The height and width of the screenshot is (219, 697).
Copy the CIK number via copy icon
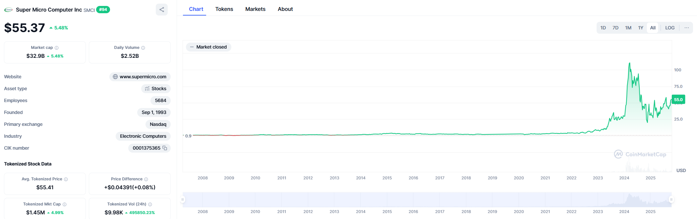point(165,148)
